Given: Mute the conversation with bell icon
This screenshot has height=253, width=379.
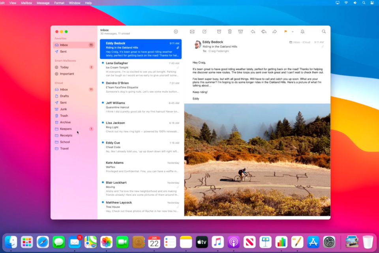Looking at the screenshot, I should (x=302, y=32).
